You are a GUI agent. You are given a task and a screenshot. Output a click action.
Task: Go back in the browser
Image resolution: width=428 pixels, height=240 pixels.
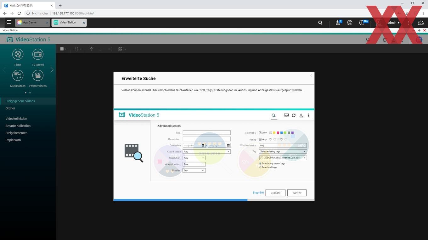[x=5, y=13]
